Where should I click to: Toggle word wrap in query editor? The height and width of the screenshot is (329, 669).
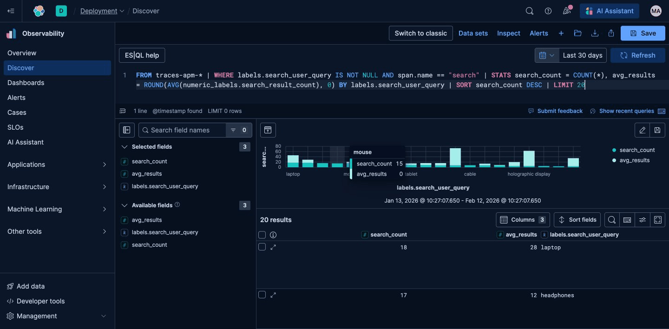click(123, 111)
